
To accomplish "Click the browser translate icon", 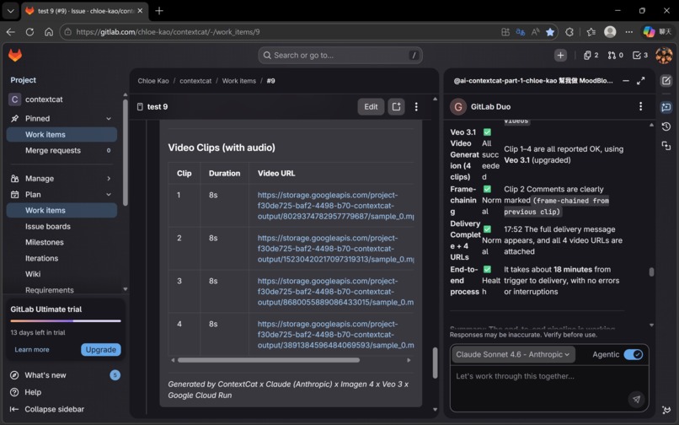I will [520, 32].
